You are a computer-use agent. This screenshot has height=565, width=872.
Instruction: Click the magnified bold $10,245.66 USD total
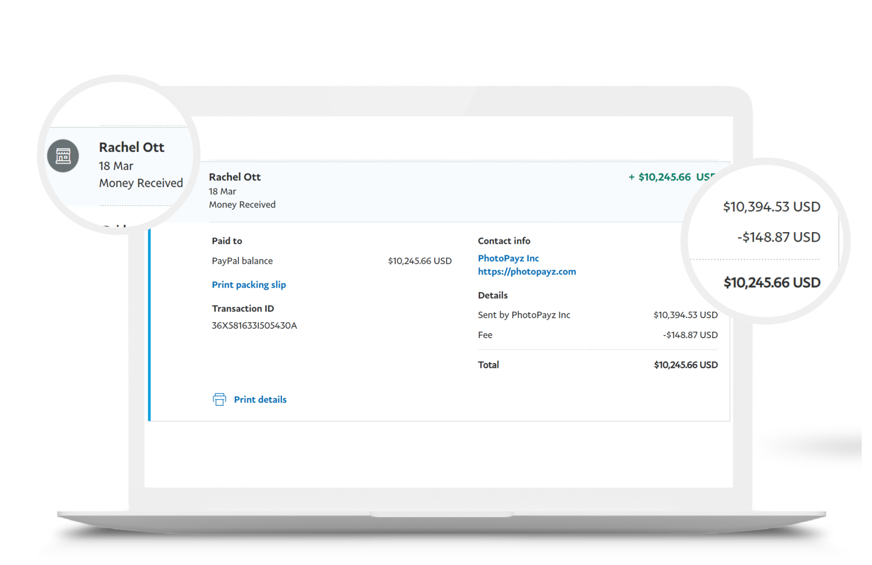[x=772, y=283]
